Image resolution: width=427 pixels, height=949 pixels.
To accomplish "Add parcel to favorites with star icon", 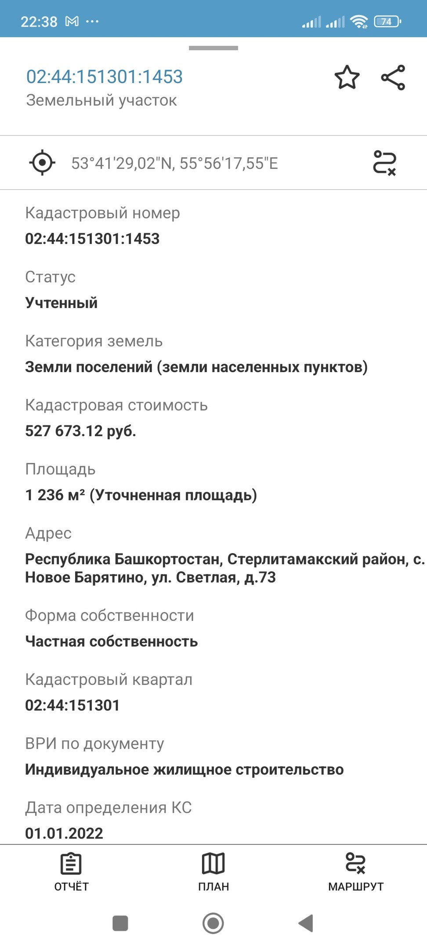I will [x=347, y=78].
